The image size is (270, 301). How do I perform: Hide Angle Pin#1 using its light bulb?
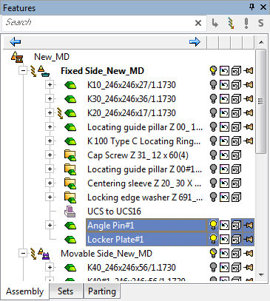click(213, 226)
